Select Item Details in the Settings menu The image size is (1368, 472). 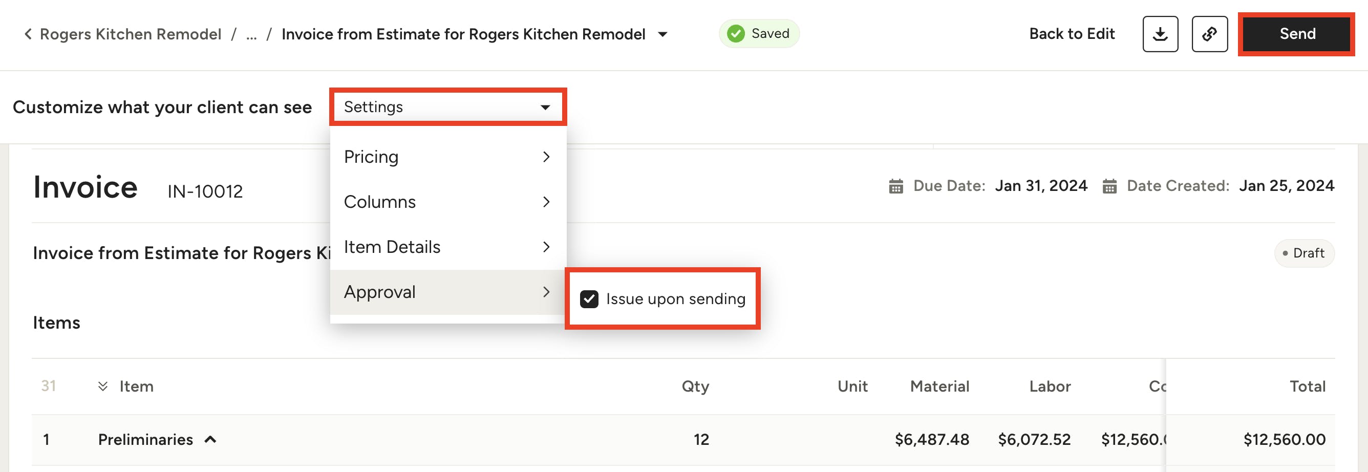pyautogui.click(x=392, y=246)
